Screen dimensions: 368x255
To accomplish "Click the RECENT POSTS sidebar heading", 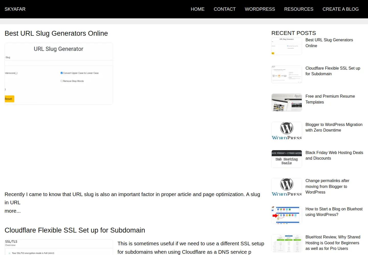I will (294, 33).
